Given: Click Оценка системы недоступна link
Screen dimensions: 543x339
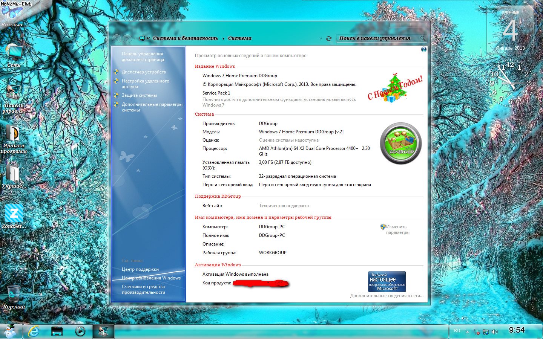Looking at the screenshot, I should click(x=288, y=140).
